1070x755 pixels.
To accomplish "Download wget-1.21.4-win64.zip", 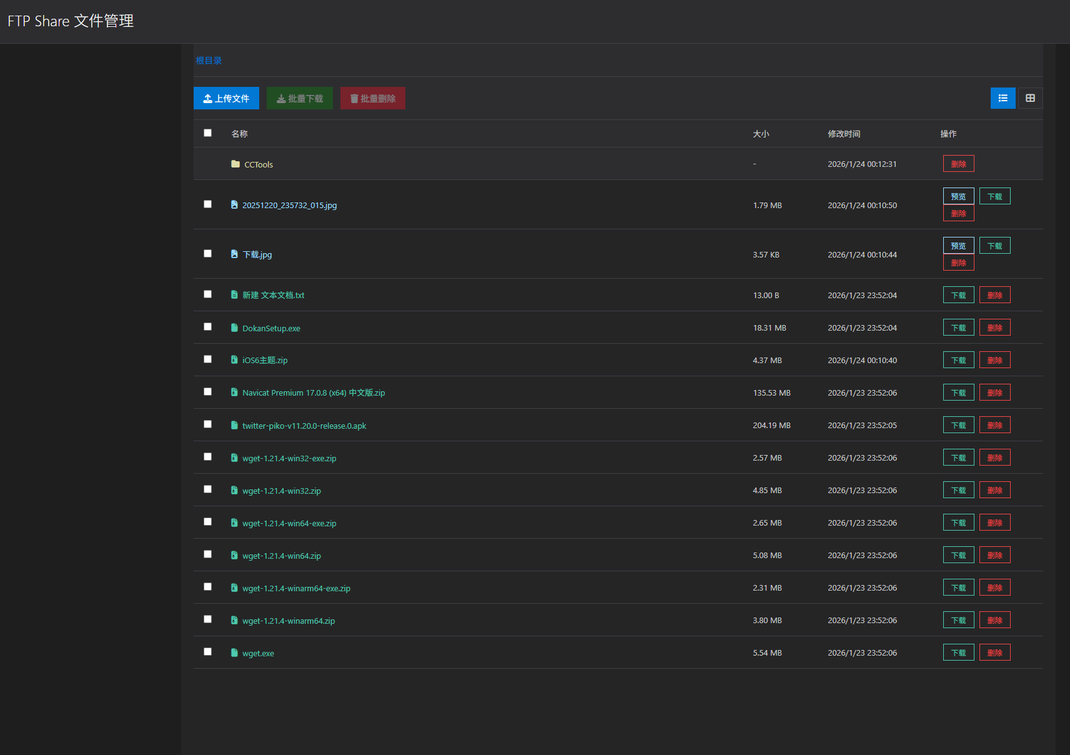I will click(958, 556).
